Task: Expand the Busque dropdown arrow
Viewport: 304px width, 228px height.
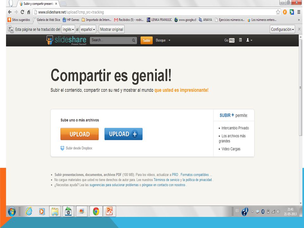Action: [169, 40]
